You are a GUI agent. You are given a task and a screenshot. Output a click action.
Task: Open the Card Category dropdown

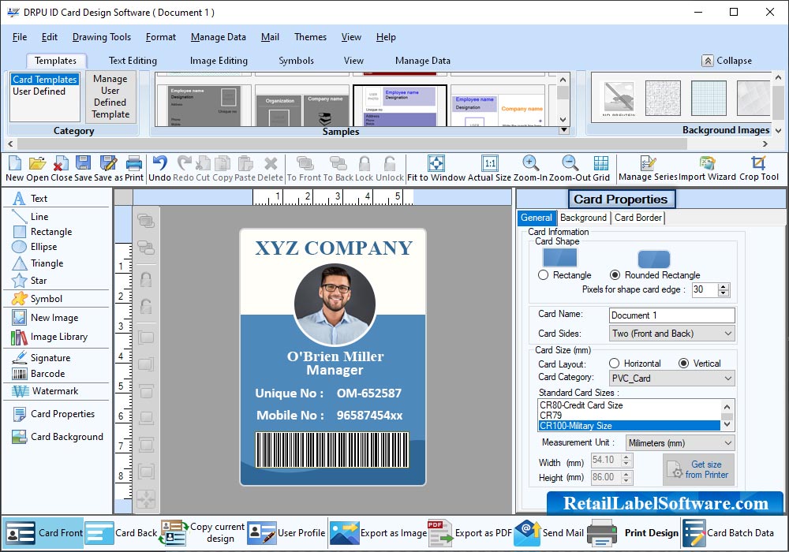pyautogui.click(x=671, y=378)
